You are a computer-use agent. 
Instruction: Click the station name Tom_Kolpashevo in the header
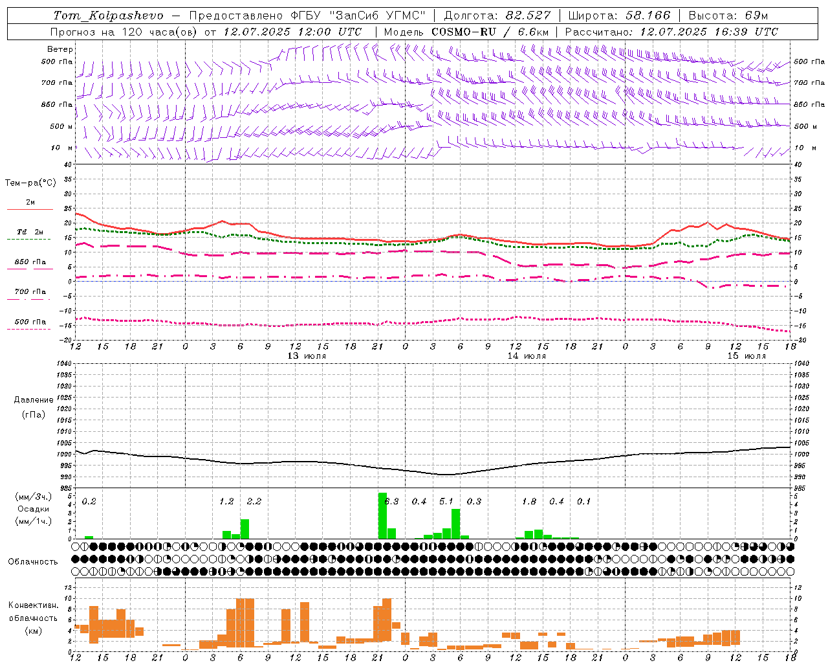point(109,16)
